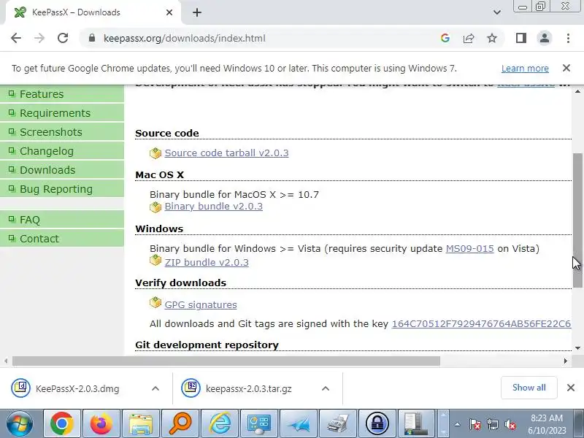
Task: Click the address bar URL
Action: [x=185, y=38]
